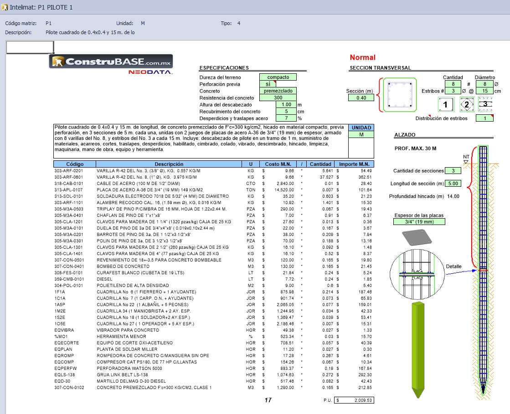Open Espesor de las placas 3/4" field

pos(419,222)
